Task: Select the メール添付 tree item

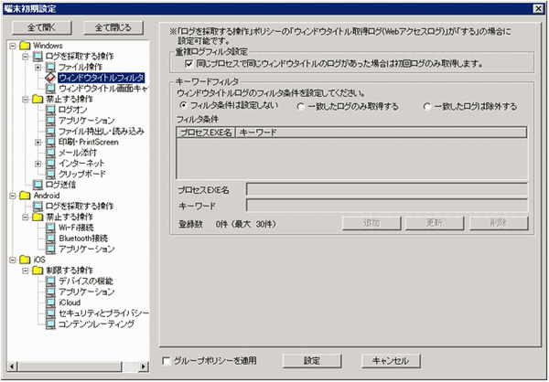Action: (78, 153)
